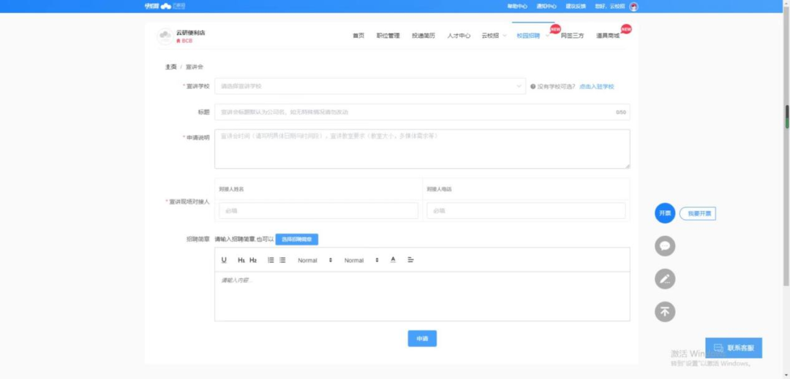This screenshot has height=379, width=790.
Task: Insert an ordered list in editor
Action: pos(271,260)
